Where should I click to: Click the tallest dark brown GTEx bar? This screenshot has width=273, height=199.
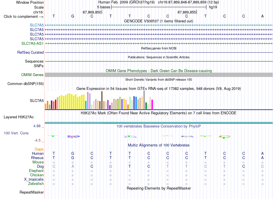[102, 100]
